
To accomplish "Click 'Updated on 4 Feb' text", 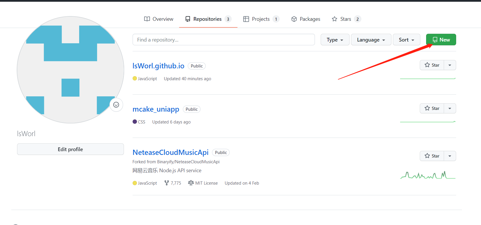I will pos(242,183).
